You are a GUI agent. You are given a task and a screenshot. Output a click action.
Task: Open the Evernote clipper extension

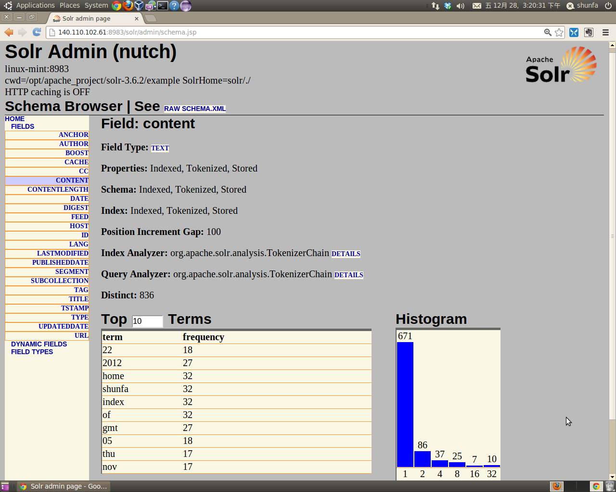coord(589,32)
